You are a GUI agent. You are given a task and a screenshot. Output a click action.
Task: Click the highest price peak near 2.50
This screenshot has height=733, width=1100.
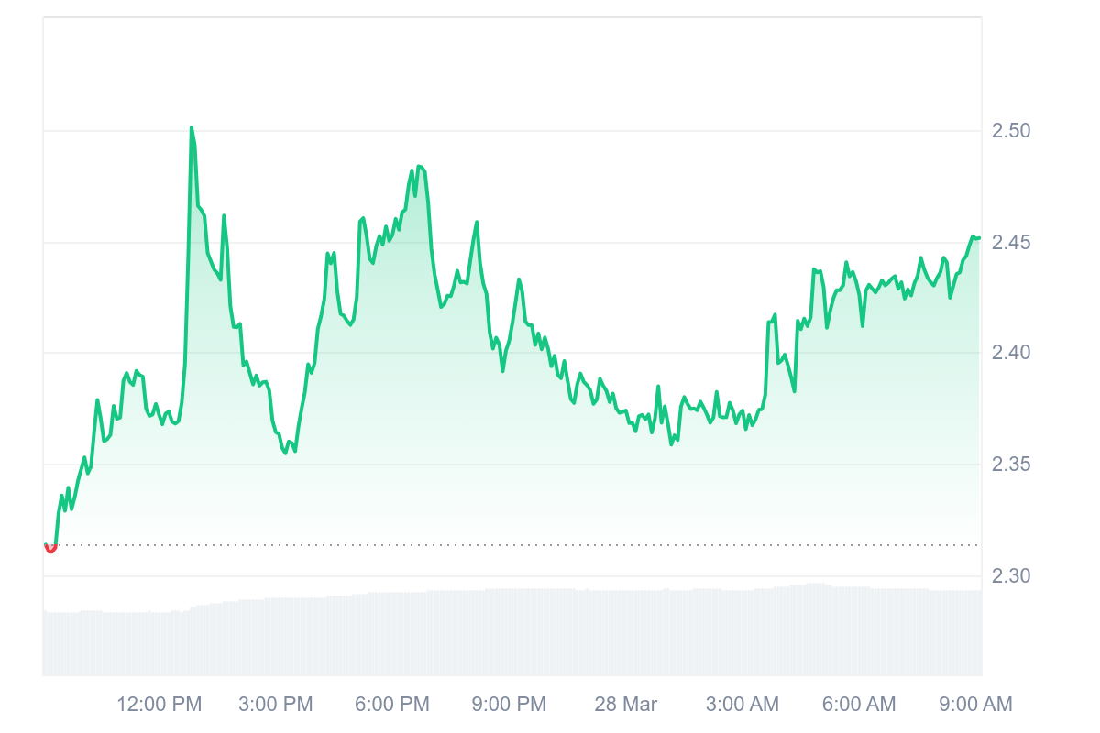pyautogui.click(x=192, y=128)
